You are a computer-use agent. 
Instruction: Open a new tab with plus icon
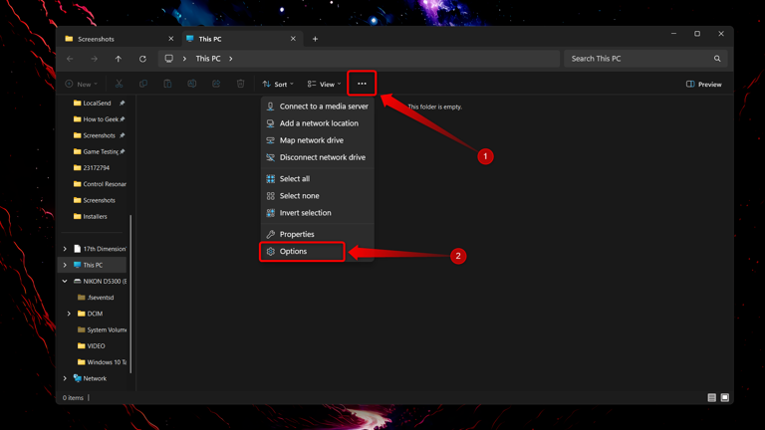[315, 39]
